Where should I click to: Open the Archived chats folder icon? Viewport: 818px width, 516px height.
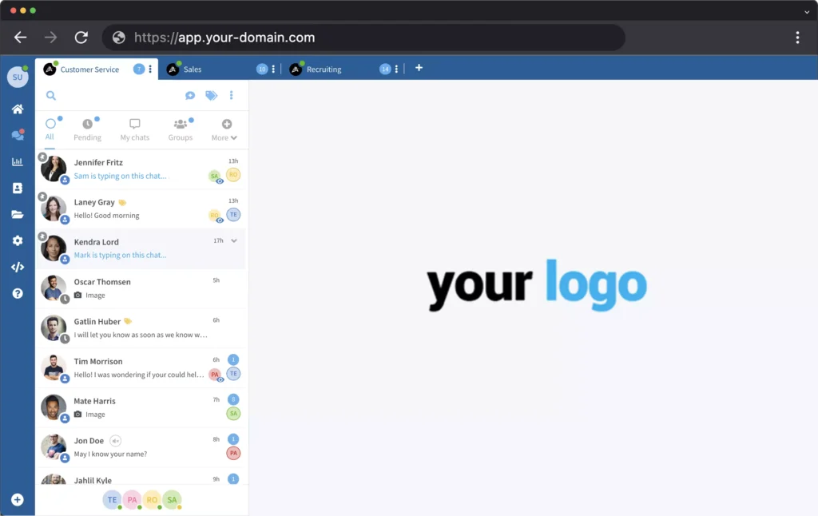point(17,214)
